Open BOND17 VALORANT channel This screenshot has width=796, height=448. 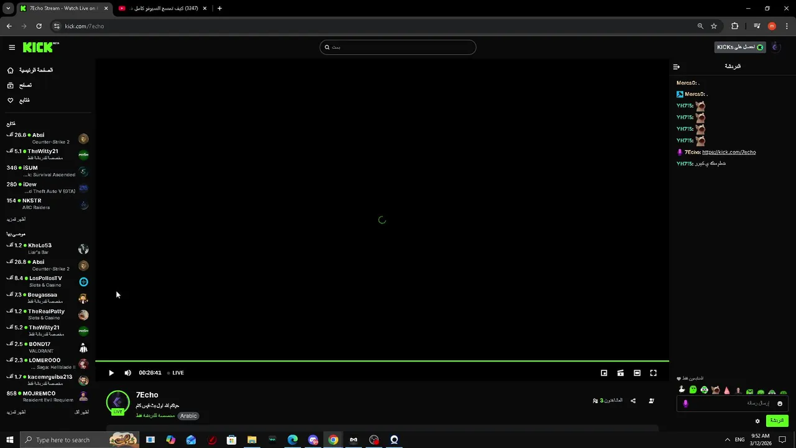point(47,347)
